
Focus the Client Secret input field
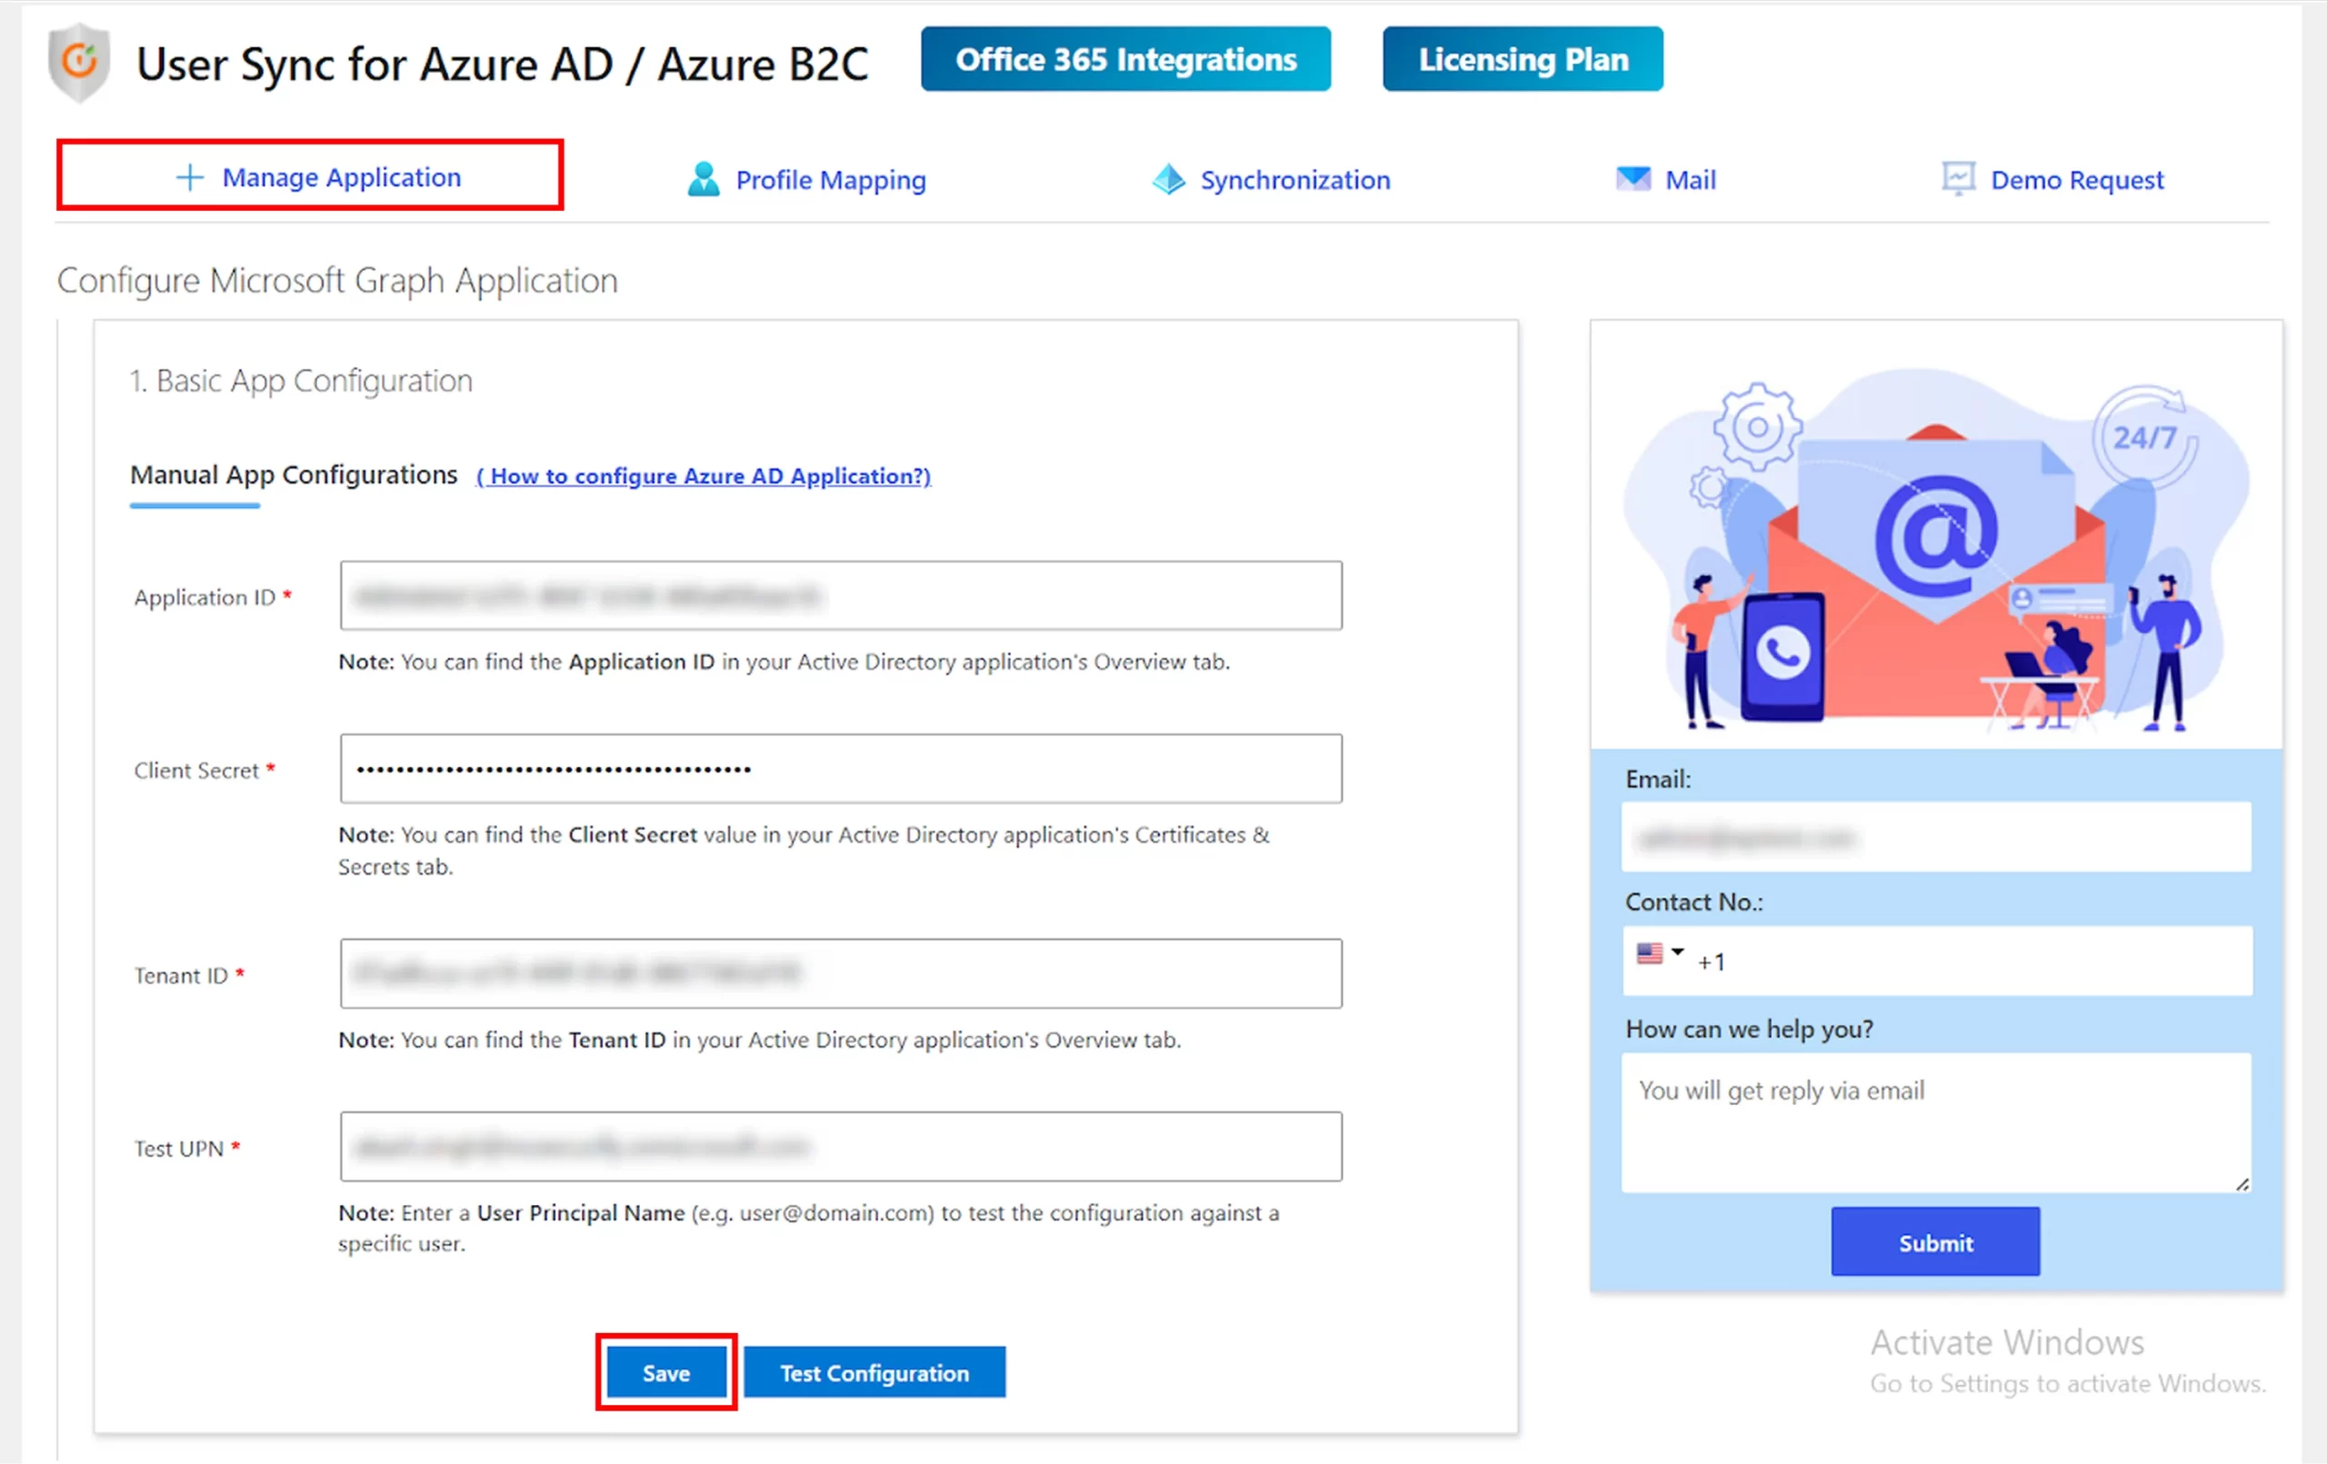coord(841,768)
